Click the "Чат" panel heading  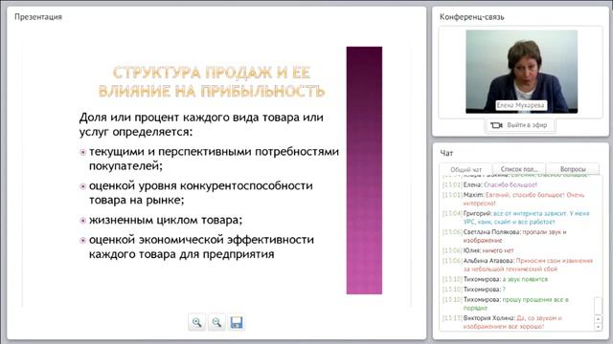coord(446,153)
